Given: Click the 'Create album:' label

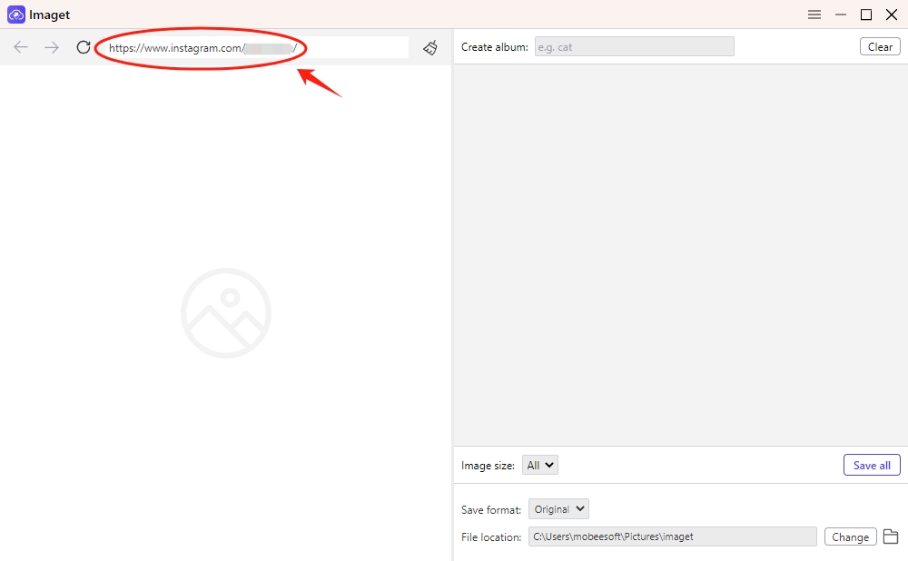Looking at the screenshot, I should coord(495,47).
